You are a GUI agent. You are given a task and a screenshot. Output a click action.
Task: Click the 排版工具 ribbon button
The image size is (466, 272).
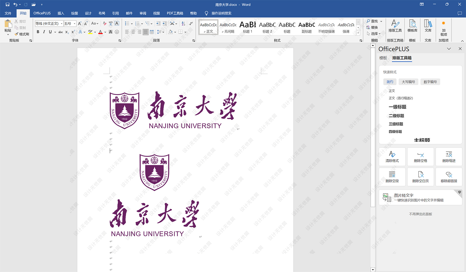pyautogui.click(x=395, y=26)
